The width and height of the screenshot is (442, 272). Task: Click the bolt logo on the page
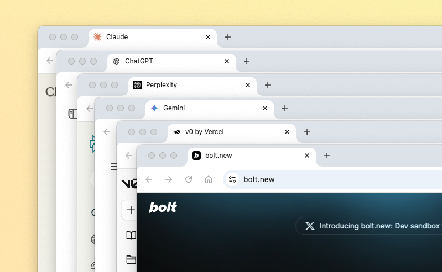[x=163, y=207]
